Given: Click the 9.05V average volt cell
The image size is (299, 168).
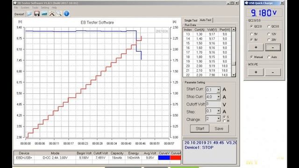Looking at the screenshot, I should point(150,158).
